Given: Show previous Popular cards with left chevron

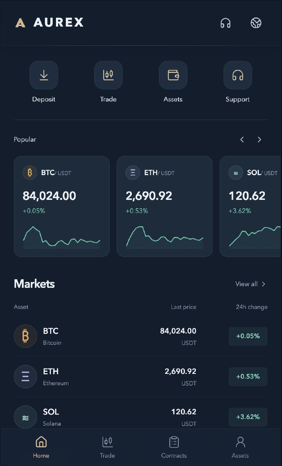Looking at the screenshot, I should point(242,139).
